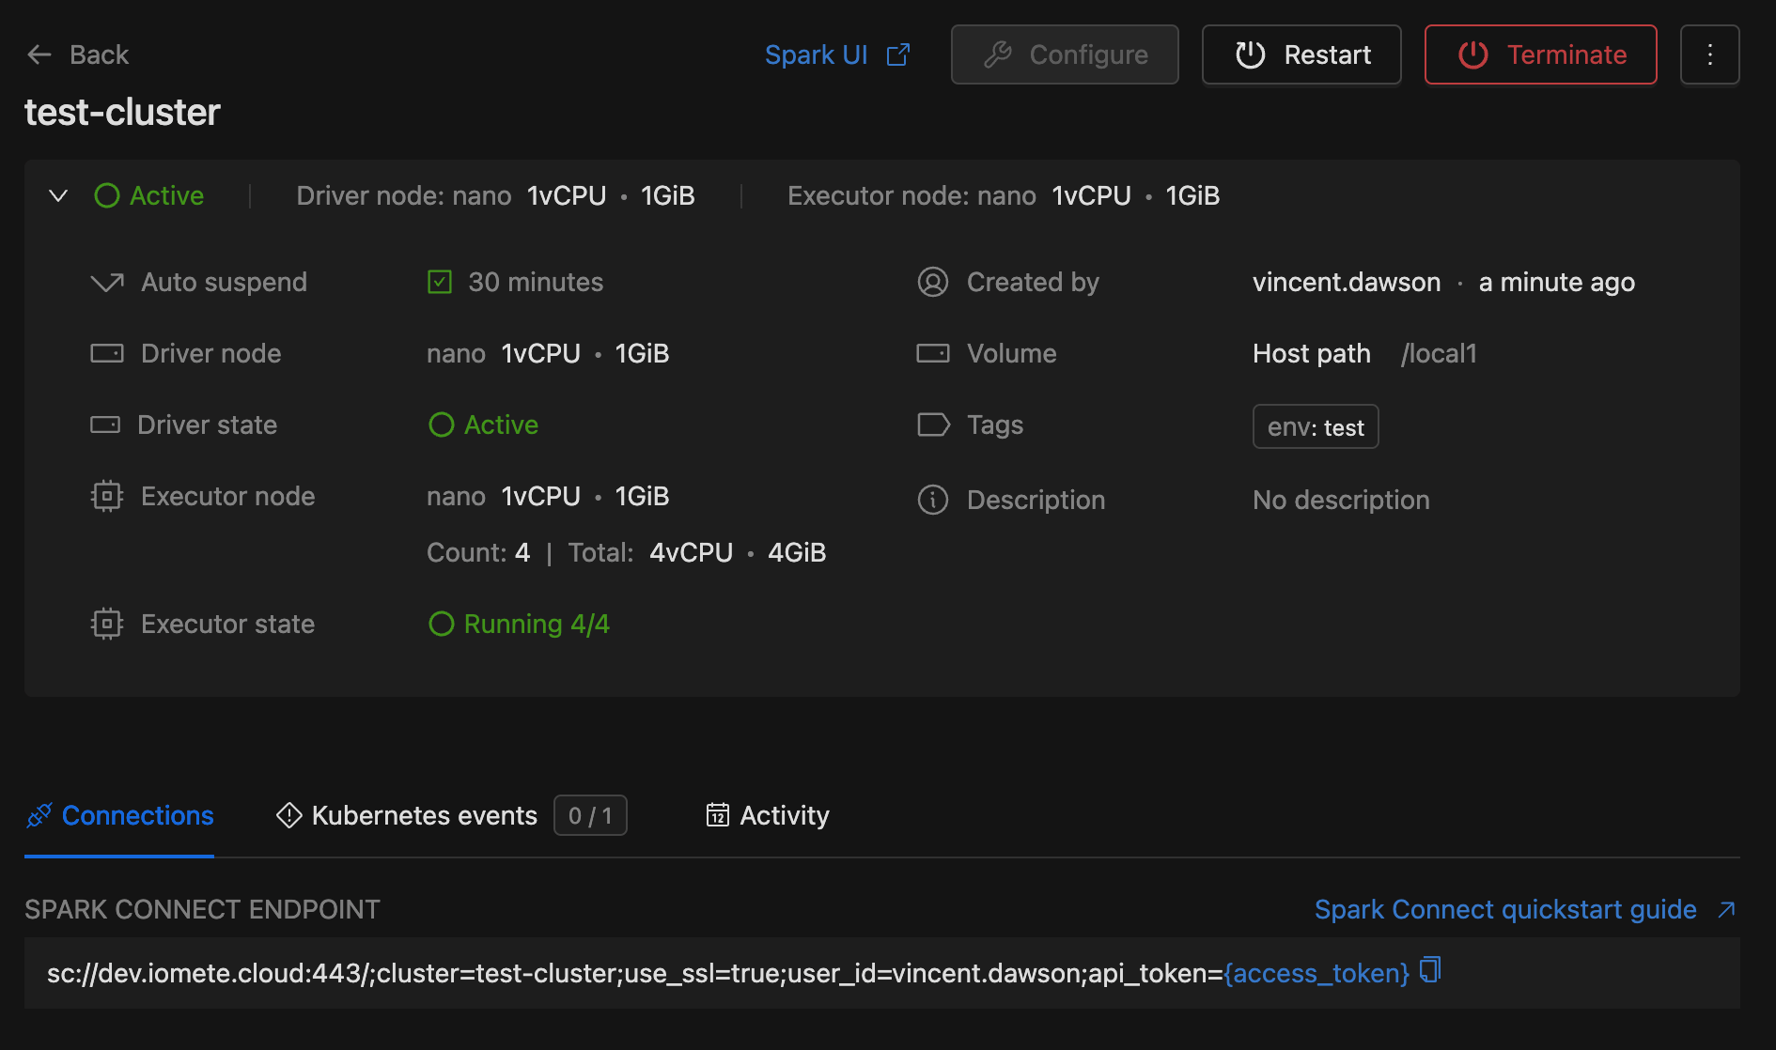1776x1050 pixels.
Task: Click the '30 minutes' auto suspend value
Action: coord(536,282)
